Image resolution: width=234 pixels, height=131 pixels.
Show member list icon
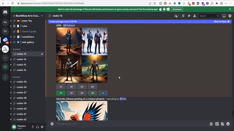tap(195, 16)
